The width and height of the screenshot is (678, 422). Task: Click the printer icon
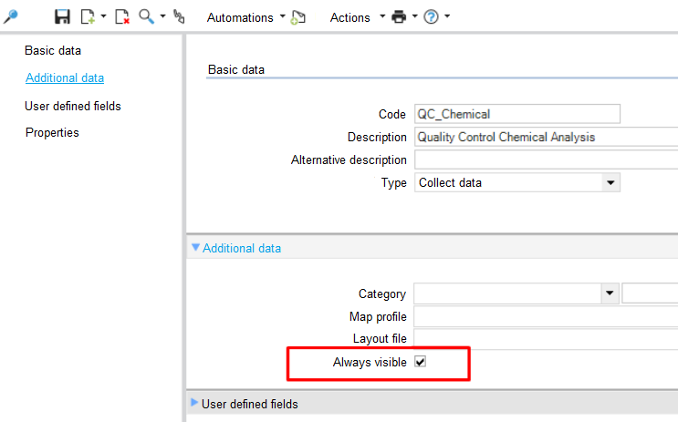(399, 16)
